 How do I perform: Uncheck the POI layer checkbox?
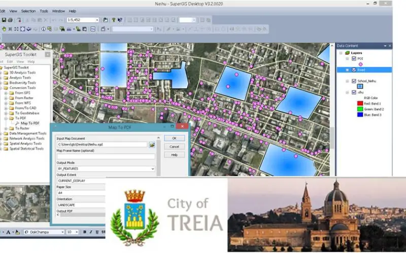(x=354, y=59)
